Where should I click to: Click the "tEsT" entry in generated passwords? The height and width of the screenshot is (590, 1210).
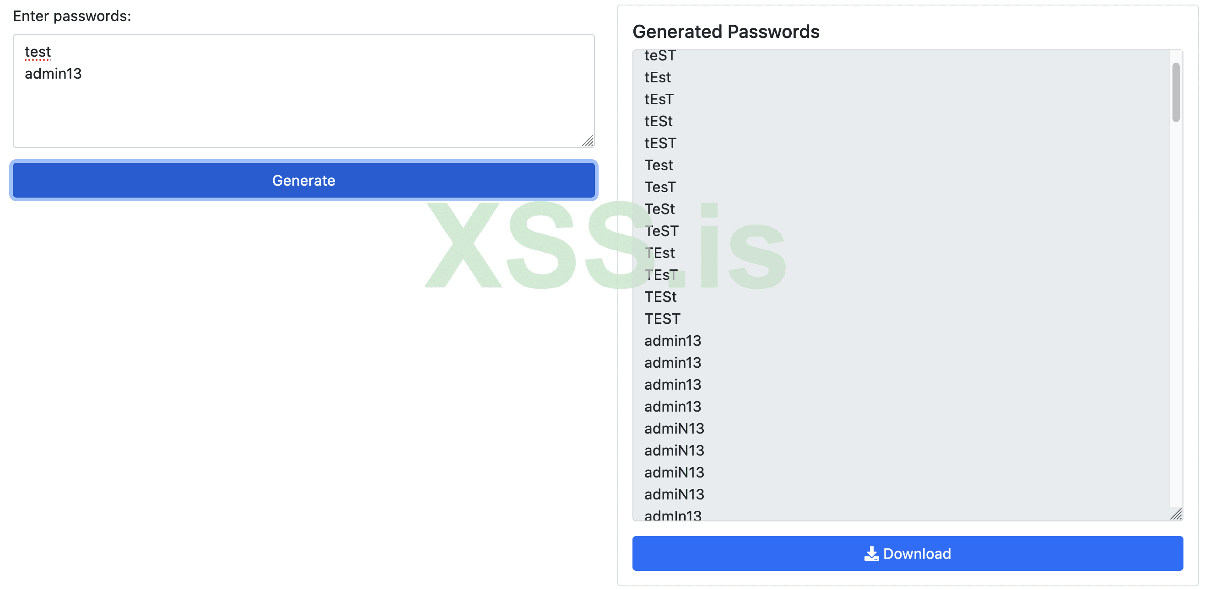pyautogui.click(x=659, y=100)
